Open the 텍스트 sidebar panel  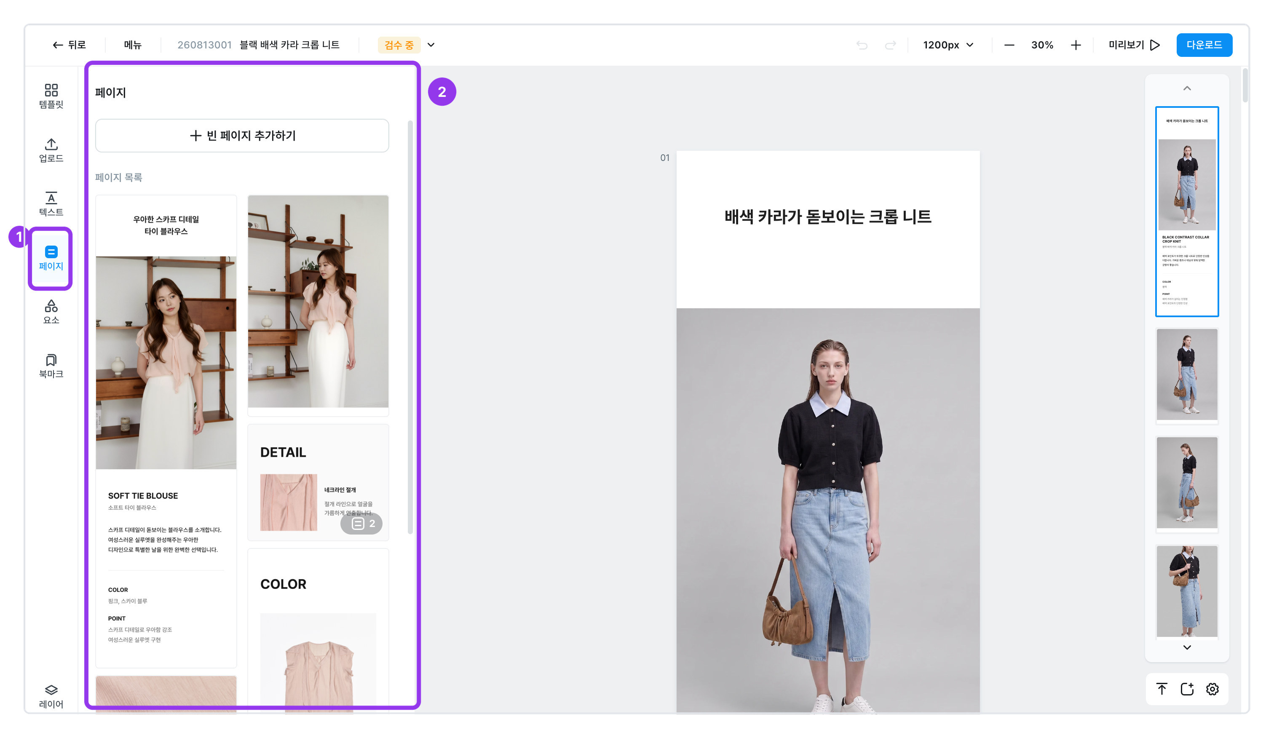tap(51, 204)
